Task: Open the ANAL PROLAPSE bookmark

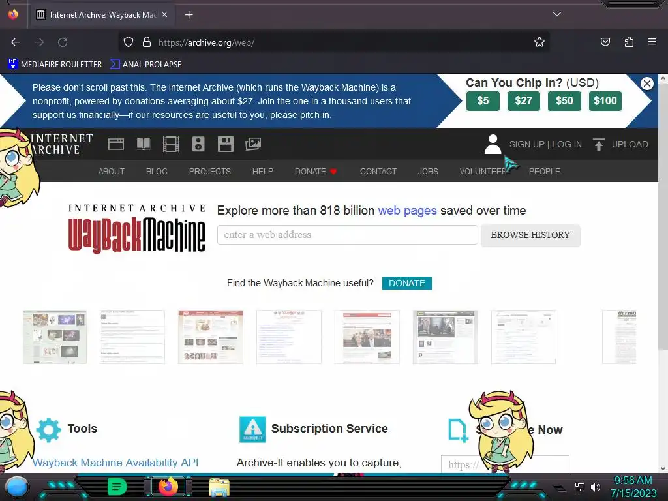Action: pos(145,65)
